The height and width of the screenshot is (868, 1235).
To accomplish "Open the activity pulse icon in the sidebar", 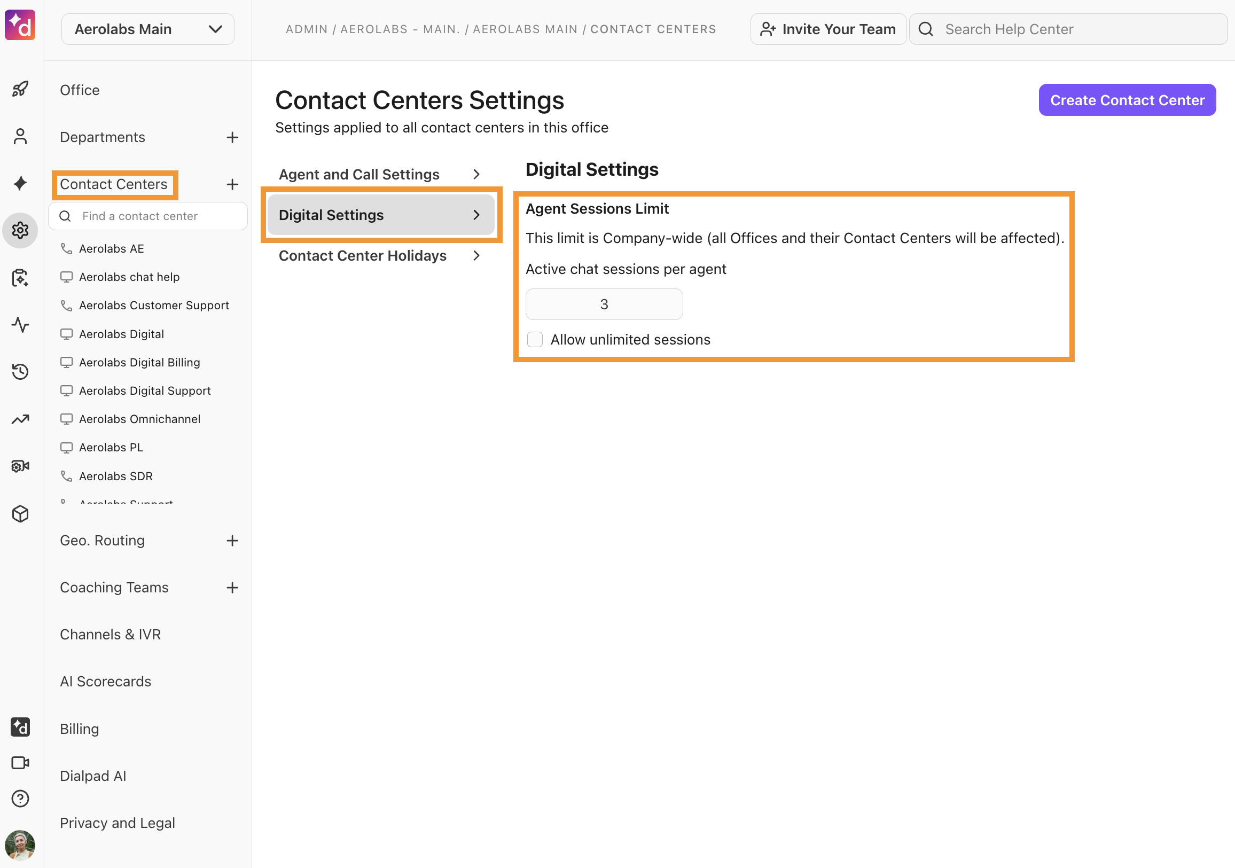I will pyautogui.click(x=20, y=325).
